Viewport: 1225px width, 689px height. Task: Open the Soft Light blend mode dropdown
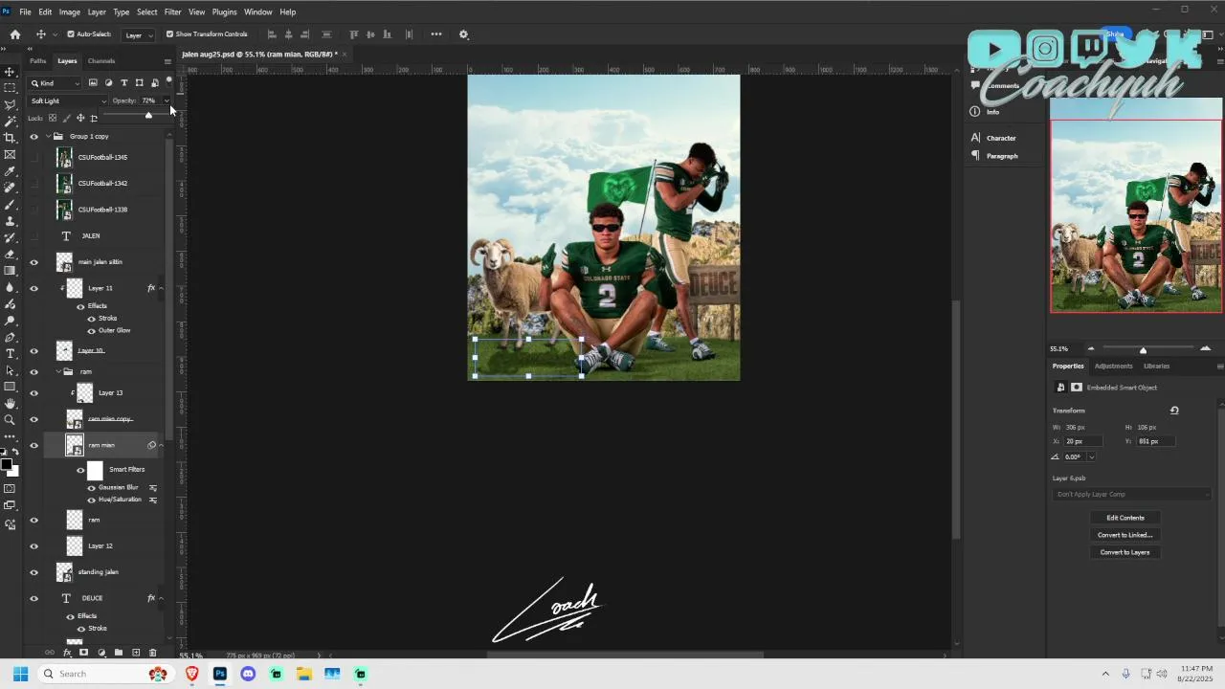[67, 100]
